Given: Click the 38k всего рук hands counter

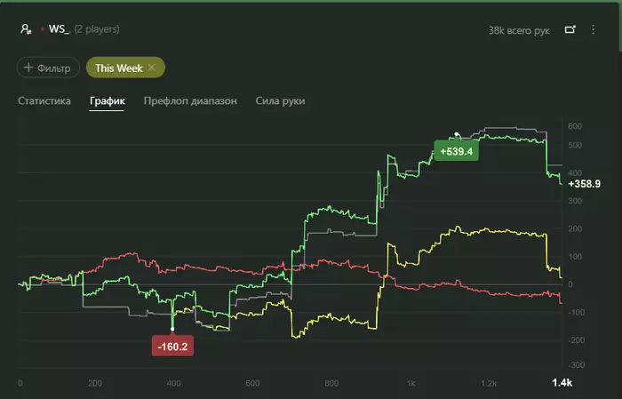Looking at the screenshot, I should [x=519, y=30].
